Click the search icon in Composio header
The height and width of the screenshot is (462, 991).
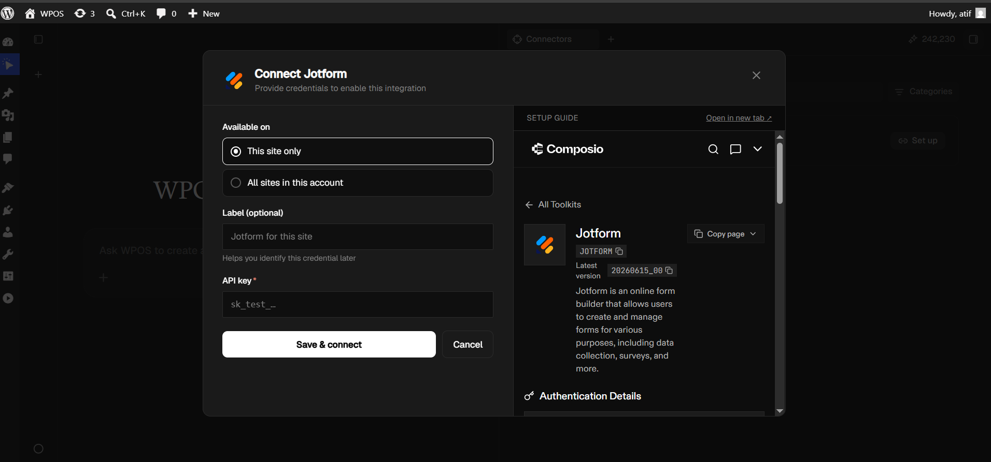(x=713, y=149)
